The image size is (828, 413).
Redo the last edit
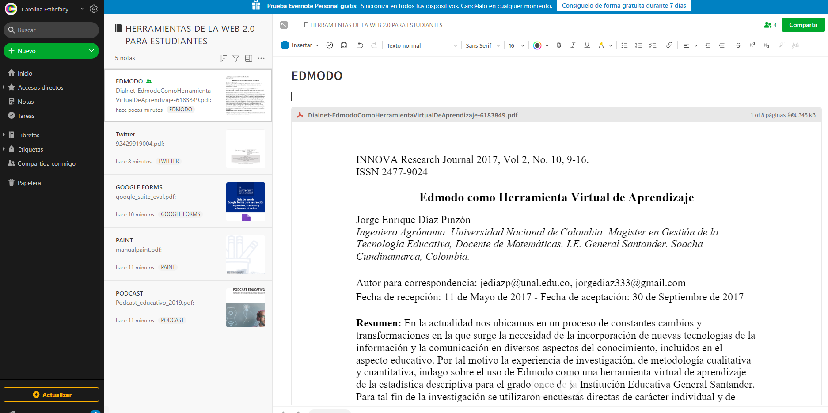coord(374,45)
